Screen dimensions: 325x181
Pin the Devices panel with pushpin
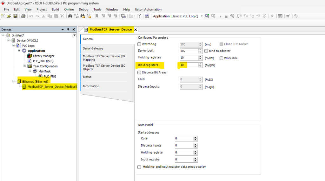tap(68, 29)
